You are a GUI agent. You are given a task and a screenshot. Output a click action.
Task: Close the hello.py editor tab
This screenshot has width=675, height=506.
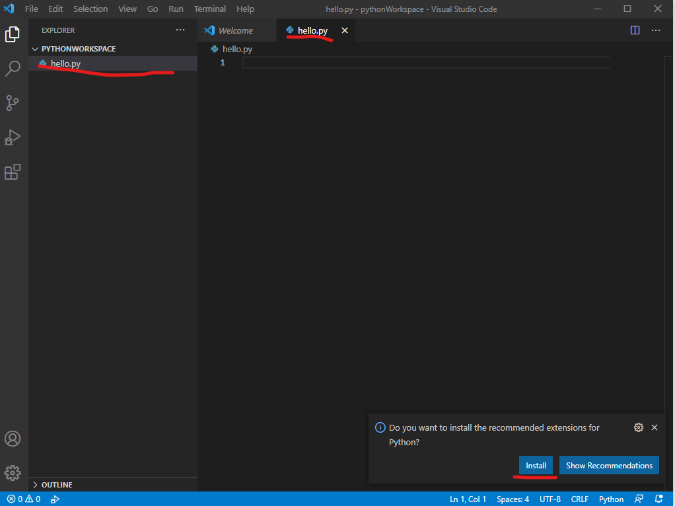345,30
